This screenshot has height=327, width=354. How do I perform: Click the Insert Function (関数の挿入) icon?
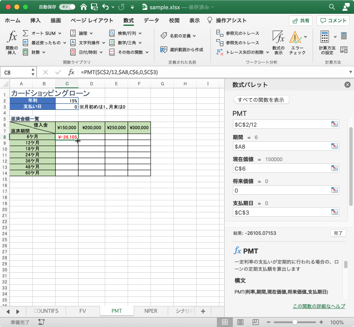(x=12, y=37)
